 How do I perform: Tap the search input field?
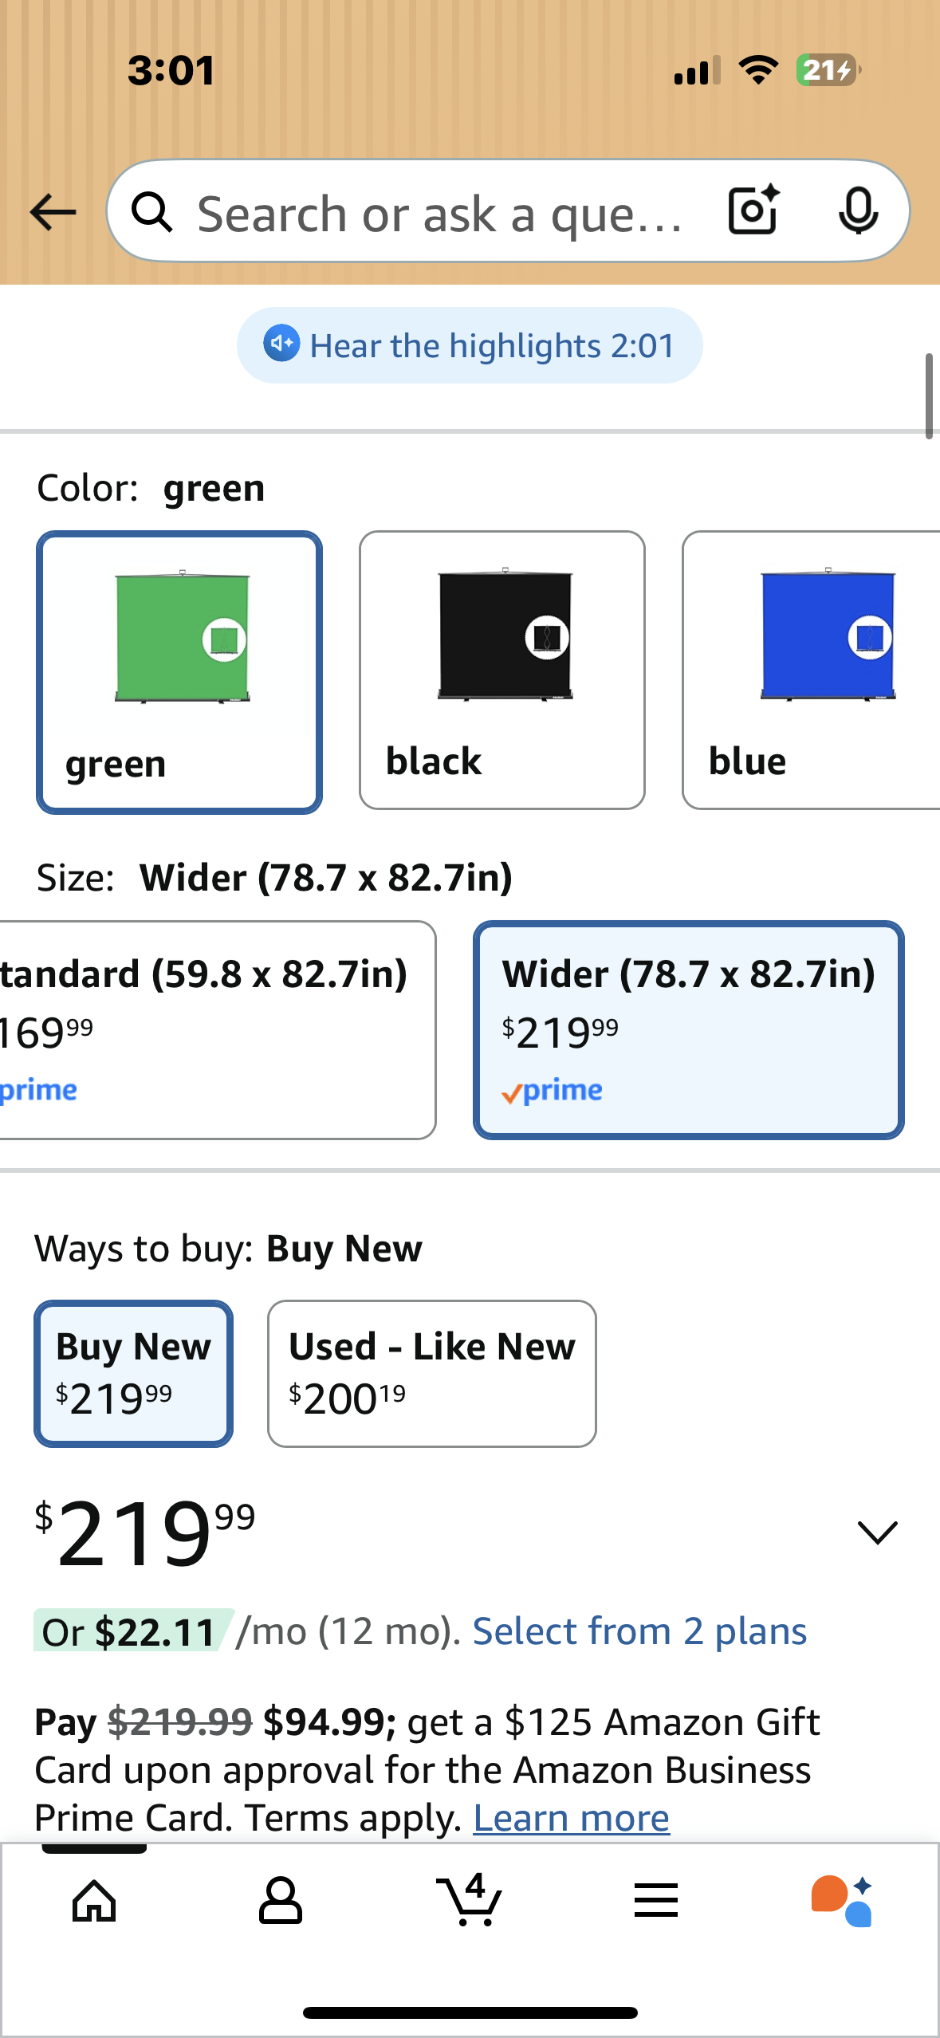439,212
